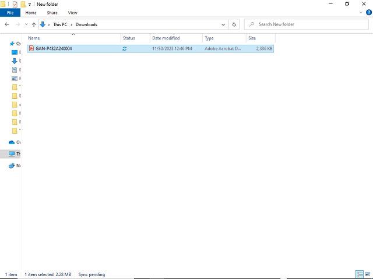Expand the chevron after This PC breadcrumb
Image resolution: width=373 pixels, height=279 pixels.
[x=71, y=24]
